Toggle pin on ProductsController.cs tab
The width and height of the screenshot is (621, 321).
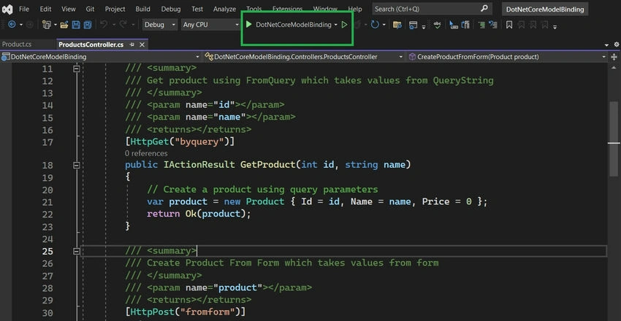(x=132, y=45)
